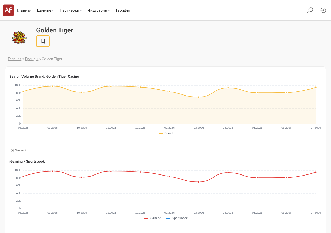Go to Главная in the top navigation
Viewport: 331px width, 233px height.
[24, 10]
